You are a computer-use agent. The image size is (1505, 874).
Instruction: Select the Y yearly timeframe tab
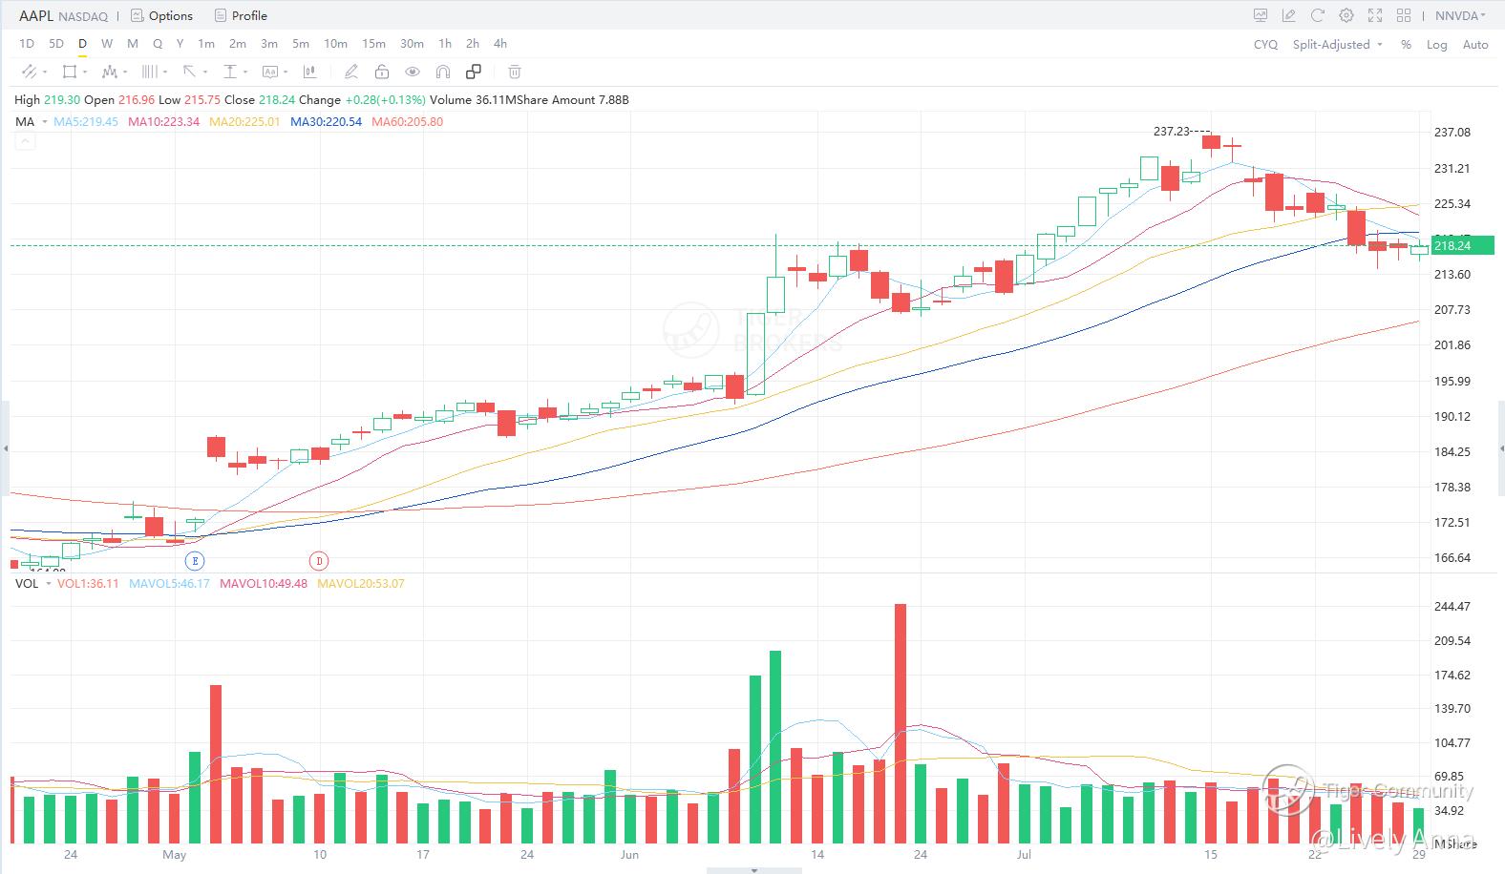pos(180,44)
